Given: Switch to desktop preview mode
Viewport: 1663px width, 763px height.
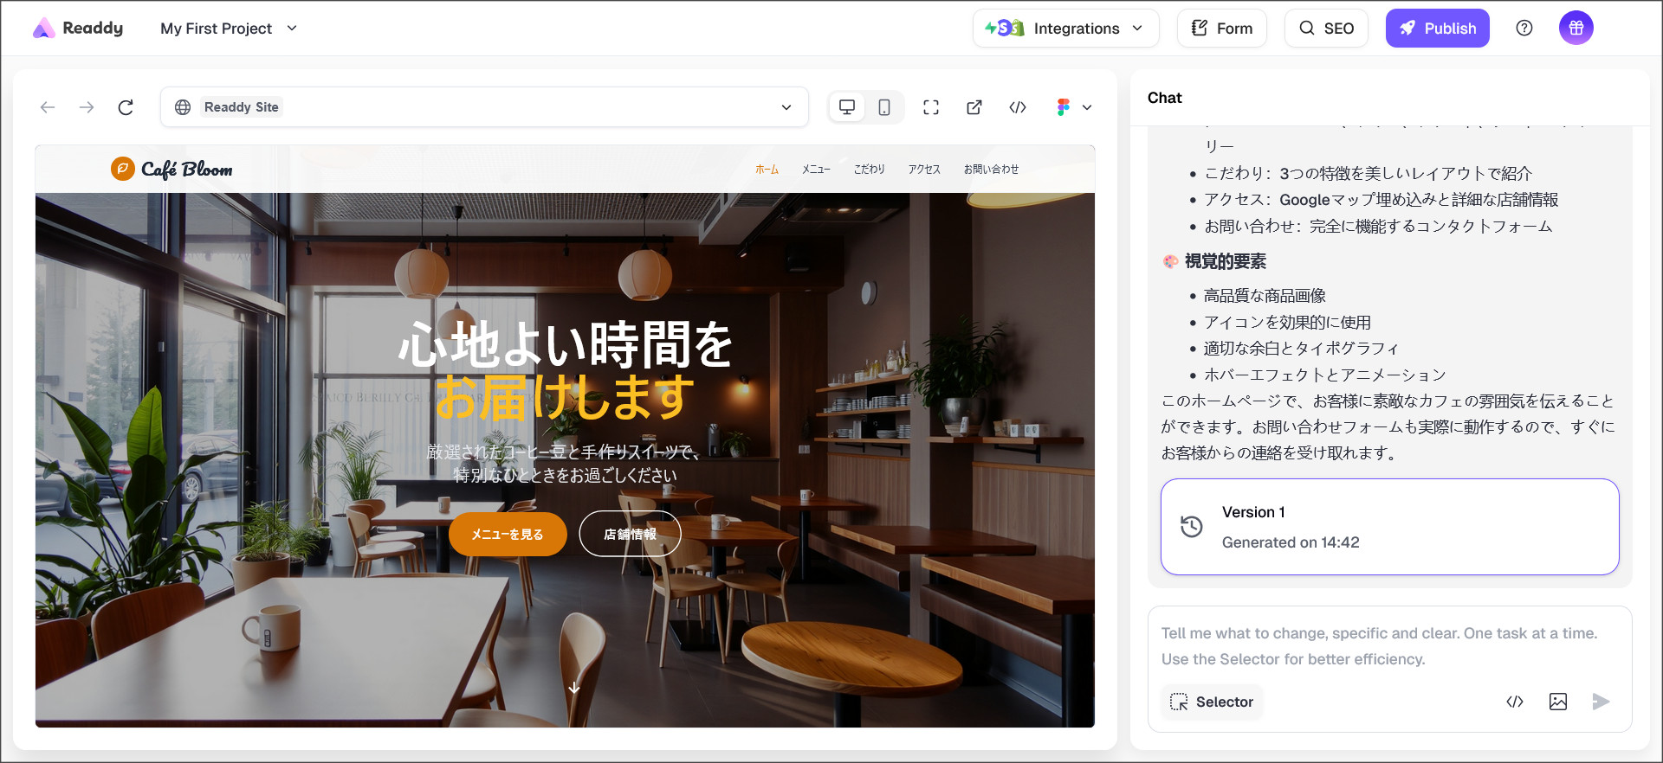Looking at the screenshot, I should click(847, 107).
